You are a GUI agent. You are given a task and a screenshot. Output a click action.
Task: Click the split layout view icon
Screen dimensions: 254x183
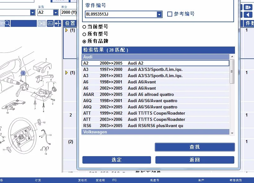[50, 23]
